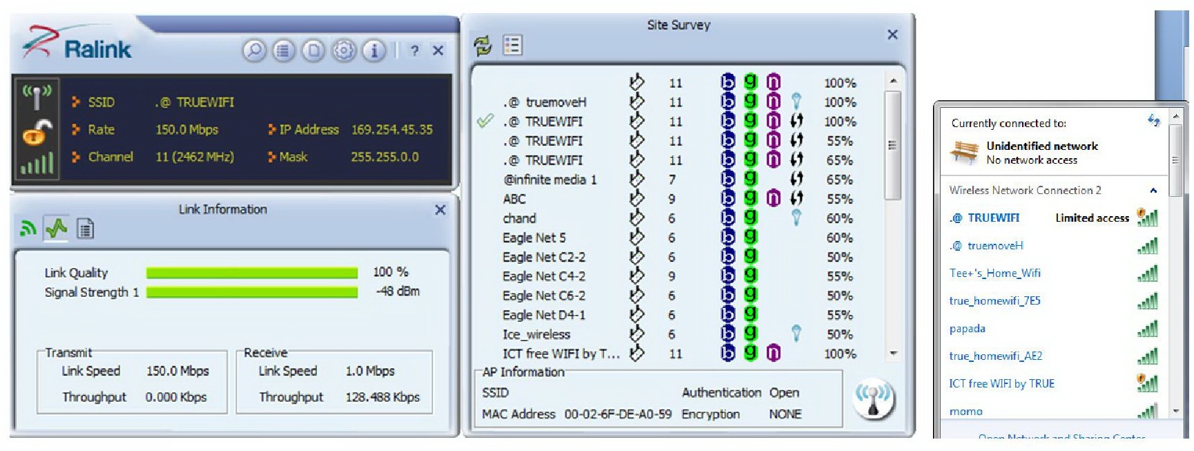The width and height of the screenshot is (1194, 451).
Task: Click the Site Survey add-to-profile list icon
Action: pyautogui.click(x=512, y=46)
